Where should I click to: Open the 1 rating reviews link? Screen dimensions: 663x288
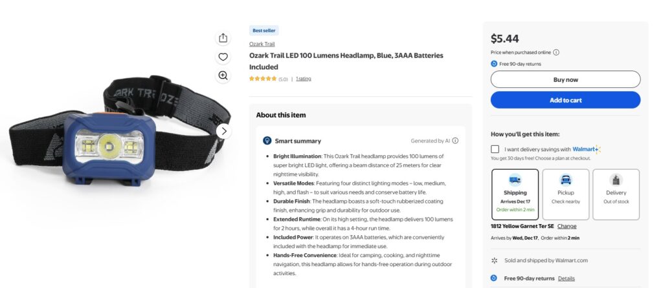click(304, 79)
